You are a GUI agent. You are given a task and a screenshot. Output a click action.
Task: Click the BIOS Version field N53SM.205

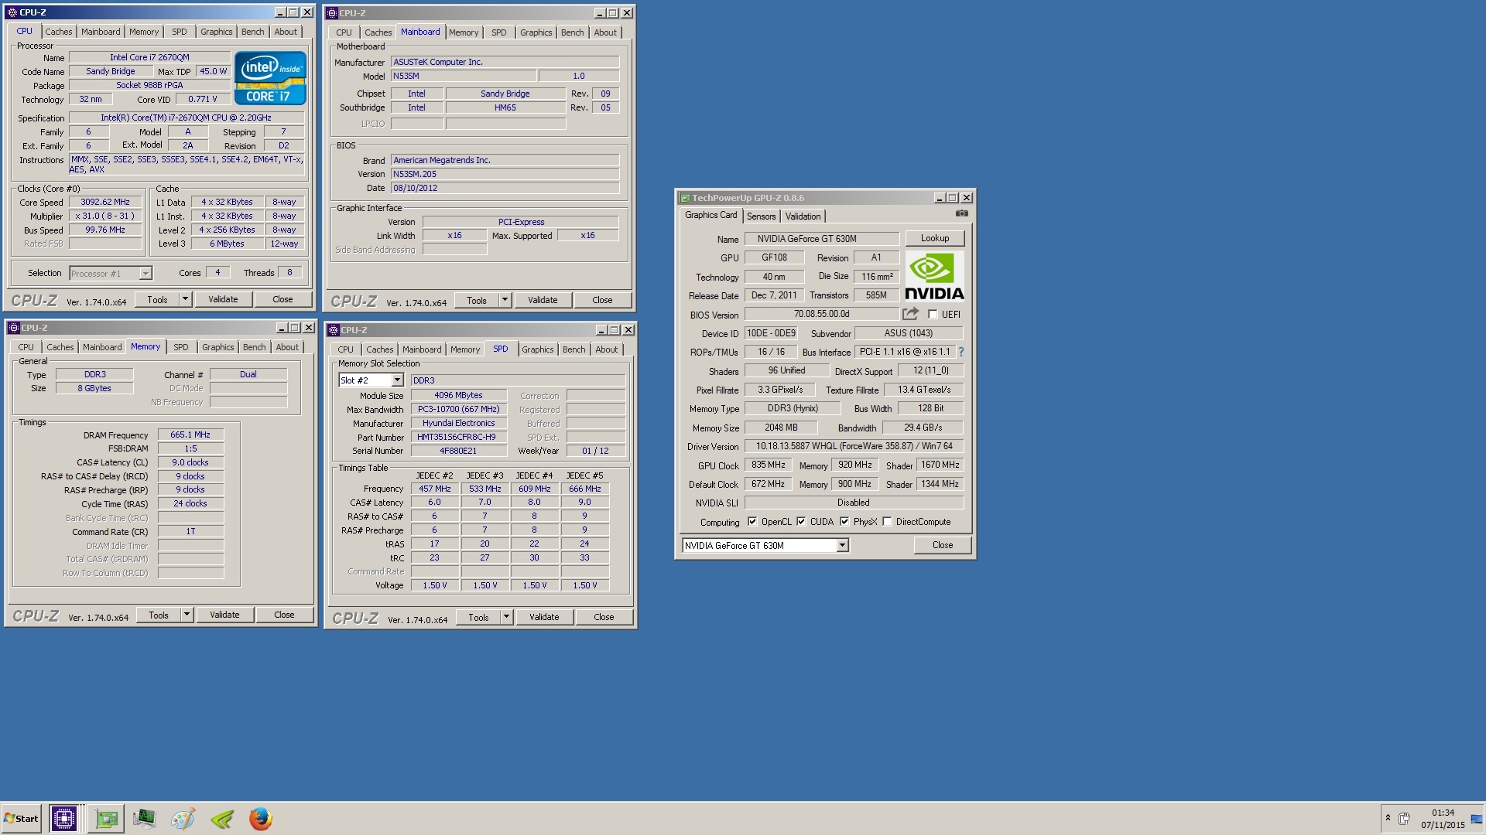click(505, 174)
